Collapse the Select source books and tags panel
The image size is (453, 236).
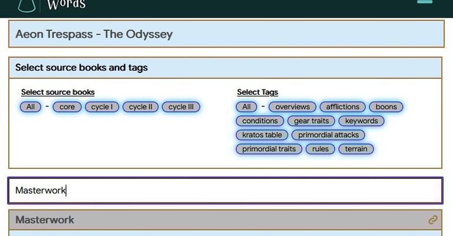(x=225, y=68)
